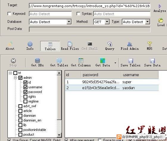Click the Get Columns icon
This screenshot has width=167, height=141.
tap(81, 61)
